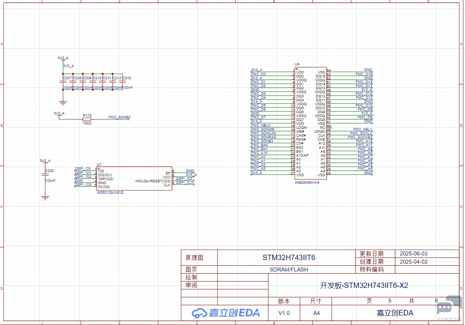465x325 pixels.
Task: Select net label FMC_D8
Action: pos(365,117)
